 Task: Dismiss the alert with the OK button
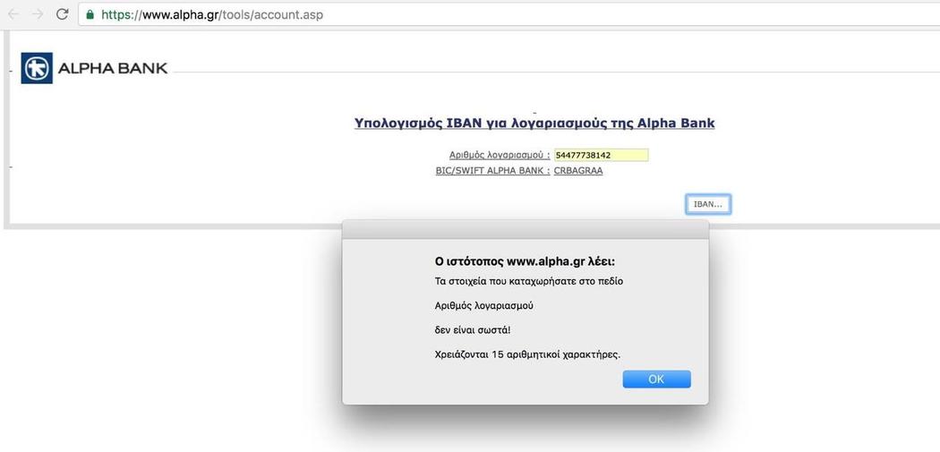tap(656, 379)
